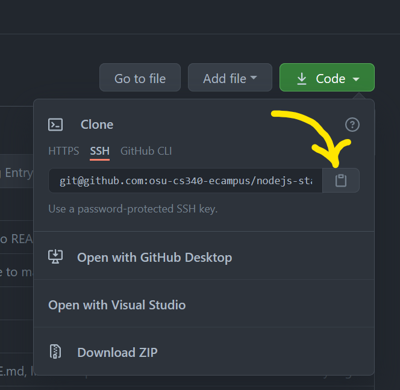Copy the SSH clone URL to clipboard
400x390 pixels.
341,181
